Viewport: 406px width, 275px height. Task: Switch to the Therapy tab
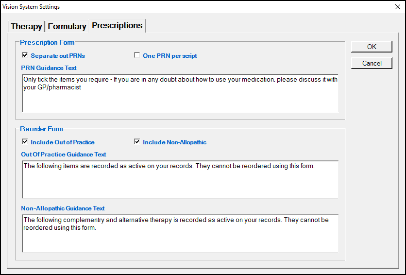pos(26,26)
